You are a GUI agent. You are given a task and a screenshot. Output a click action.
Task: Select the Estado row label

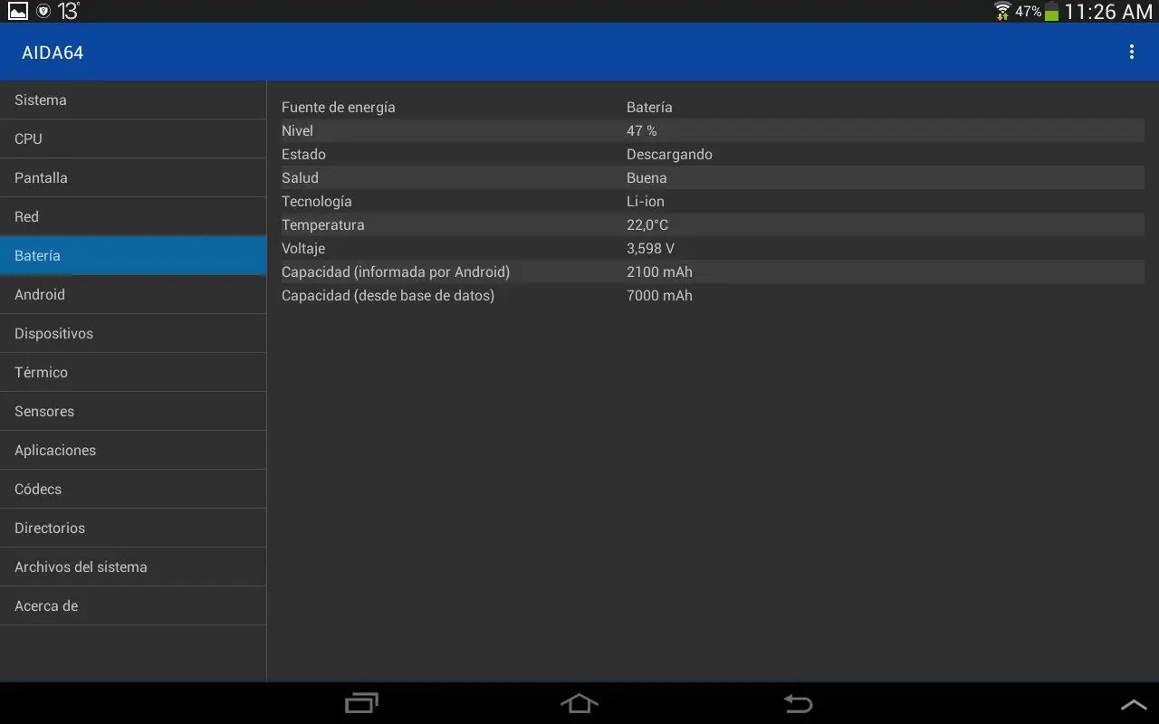tap(303, 155)
